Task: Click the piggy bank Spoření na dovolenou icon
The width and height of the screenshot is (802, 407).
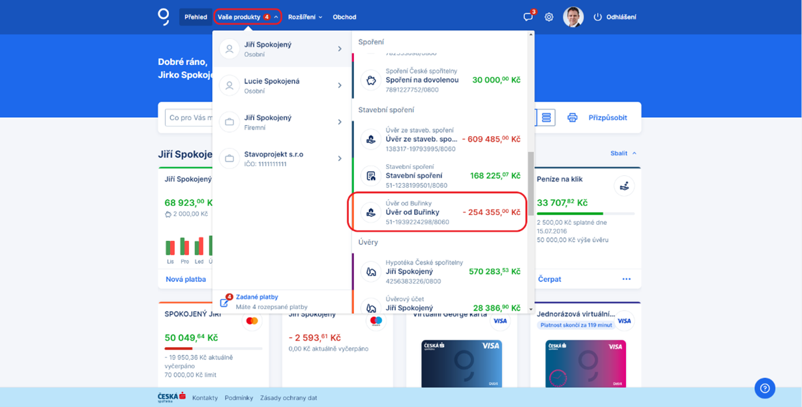Action: (x=371, y=80)
